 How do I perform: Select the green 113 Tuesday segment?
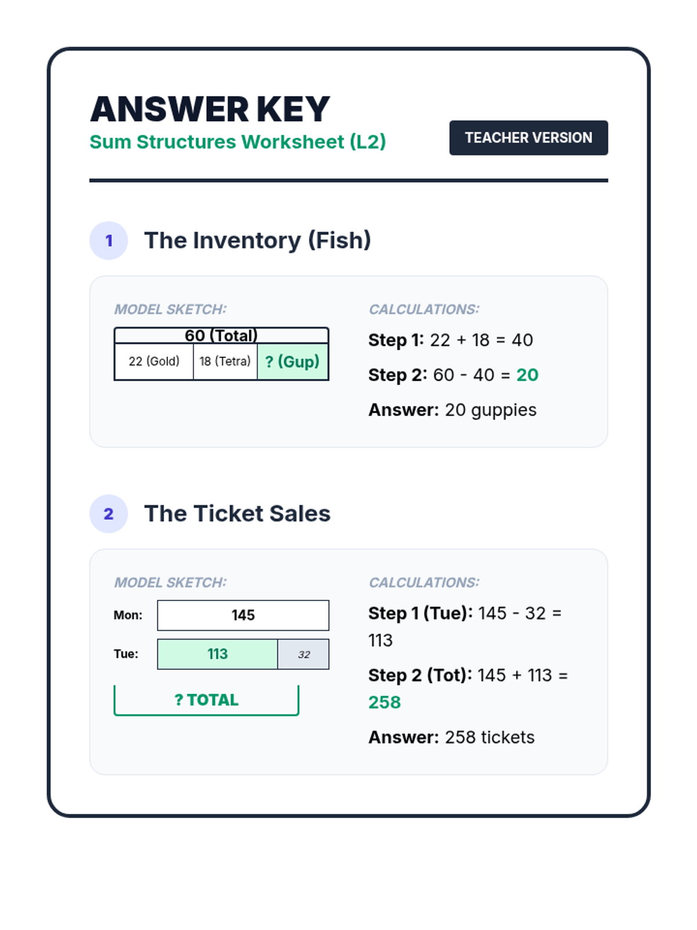click(x=217, y=654)
